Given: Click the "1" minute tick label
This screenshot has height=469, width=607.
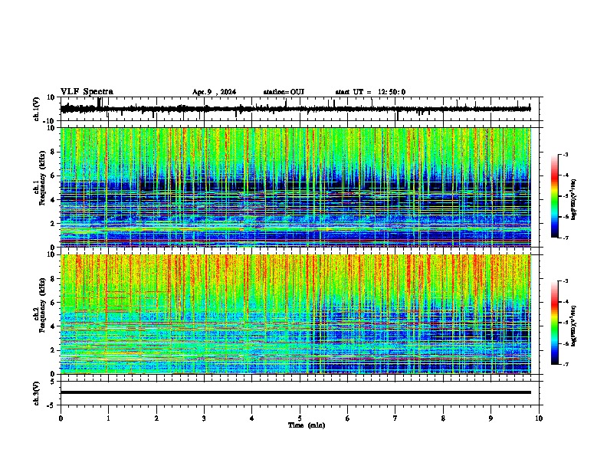Looking at the screenshot, I should (108, 418).
